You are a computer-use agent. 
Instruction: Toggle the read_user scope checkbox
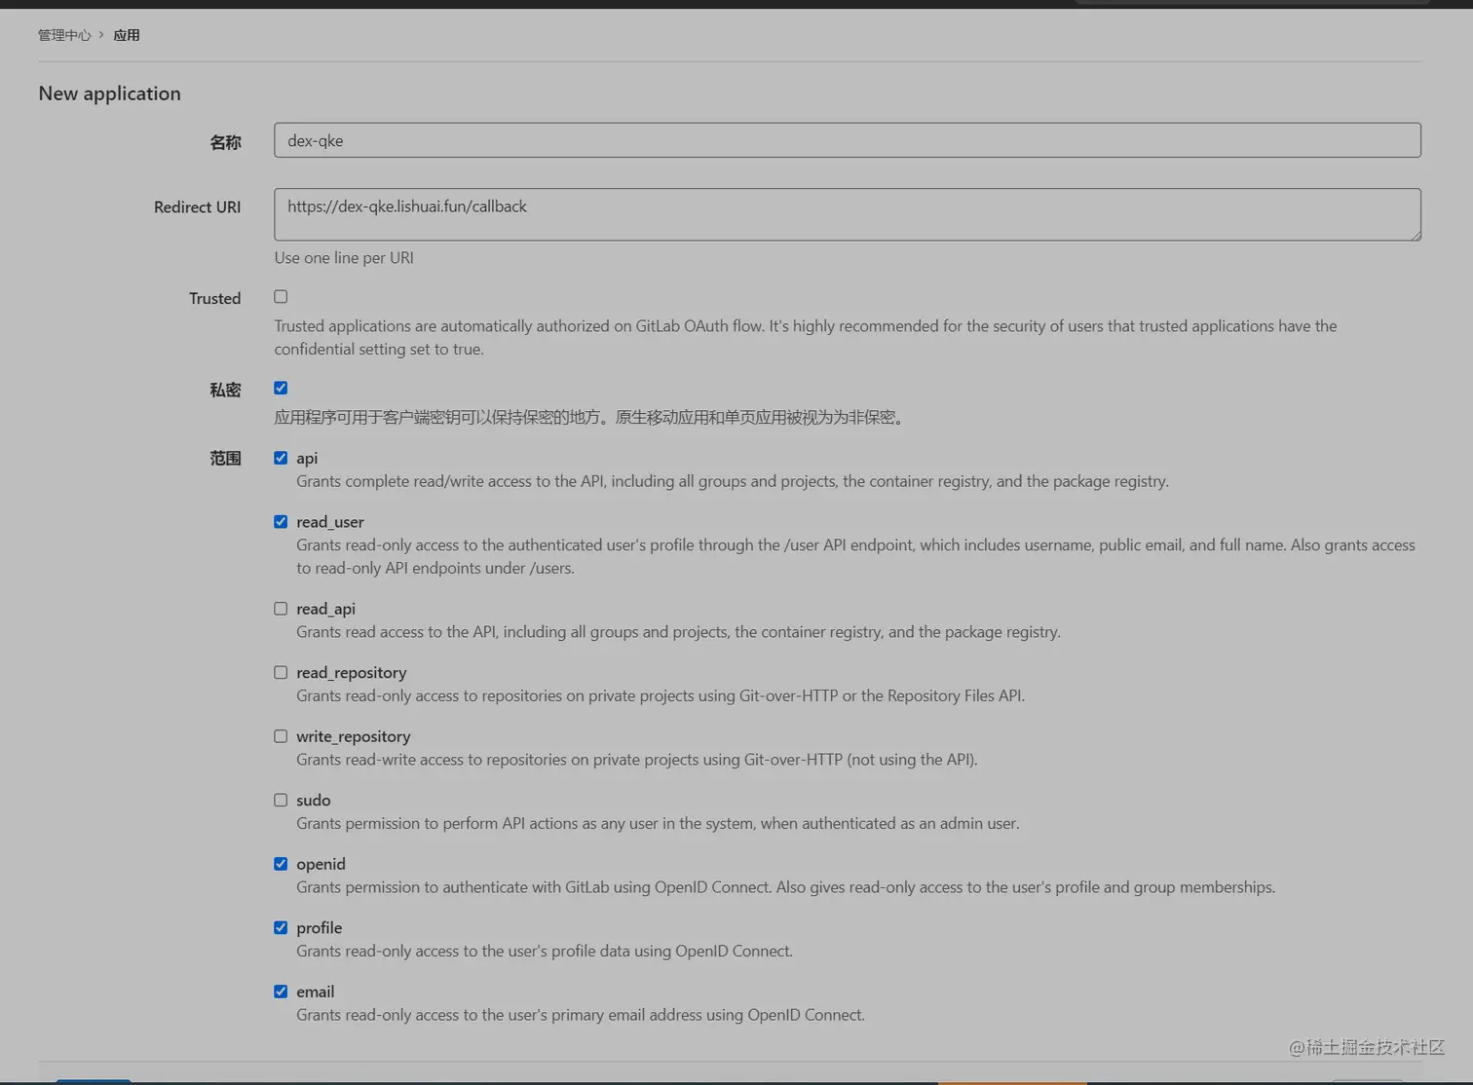point(281,522)
